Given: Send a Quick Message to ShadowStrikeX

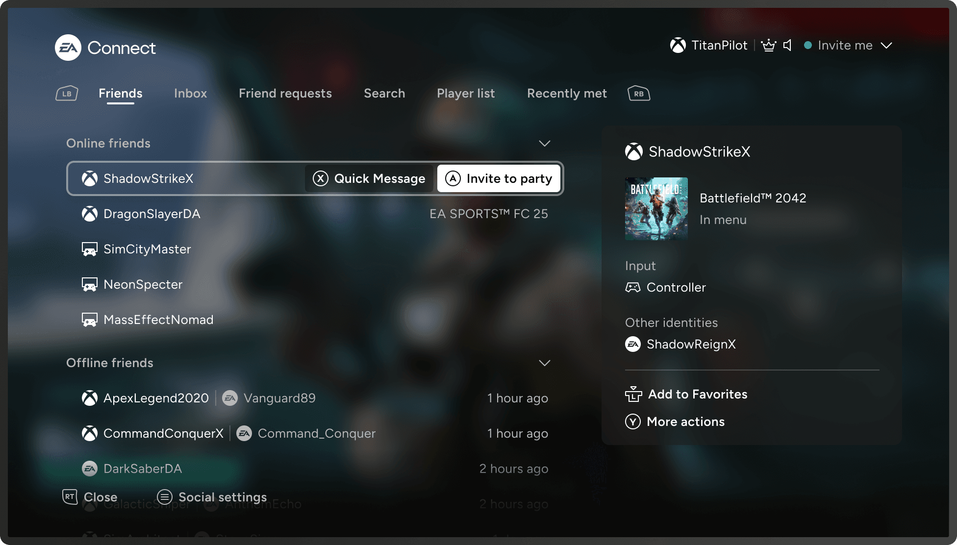Looking at the screenshot, I should click(369, 178).
